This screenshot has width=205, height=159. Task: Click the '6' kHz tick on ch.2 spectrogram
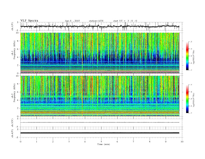click(18, 92)
